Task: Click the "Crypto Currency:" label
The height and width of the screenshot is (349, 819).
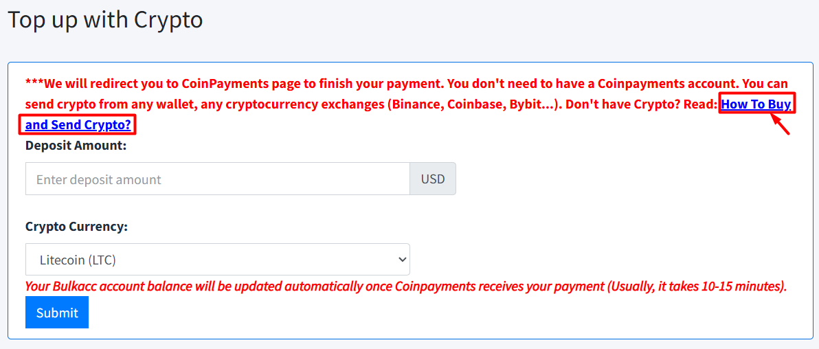Action: (x=76, y=226)
